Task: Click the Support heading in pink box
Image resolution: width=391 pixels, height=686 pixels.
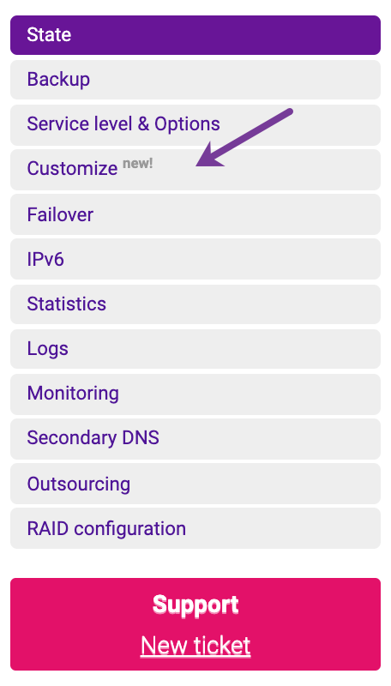Action: click(195, 605)
